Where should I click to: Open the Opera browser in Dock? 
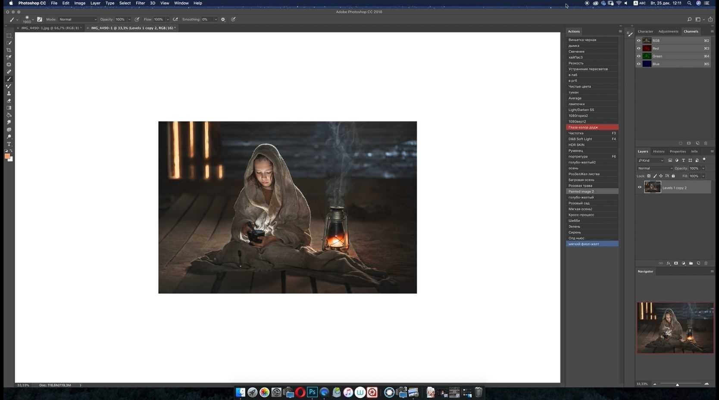coord(300,392)
